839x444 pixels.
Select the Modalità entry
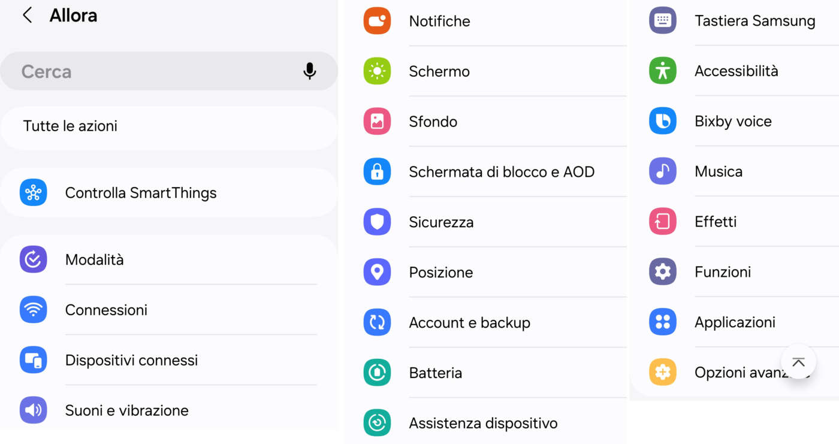click(94, 260)
